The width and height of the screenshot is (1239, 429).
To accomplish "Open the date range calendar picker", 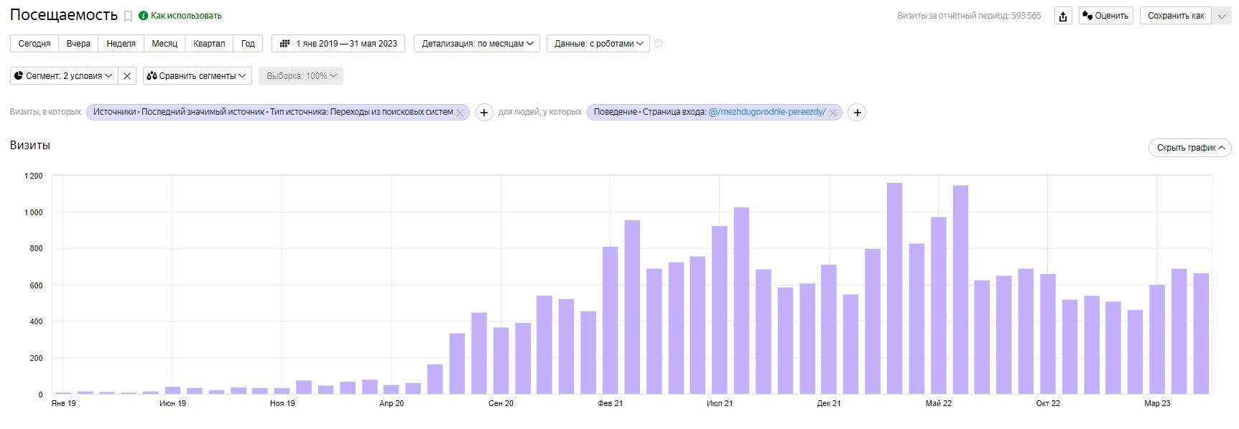I will click(x=338, y=44).
